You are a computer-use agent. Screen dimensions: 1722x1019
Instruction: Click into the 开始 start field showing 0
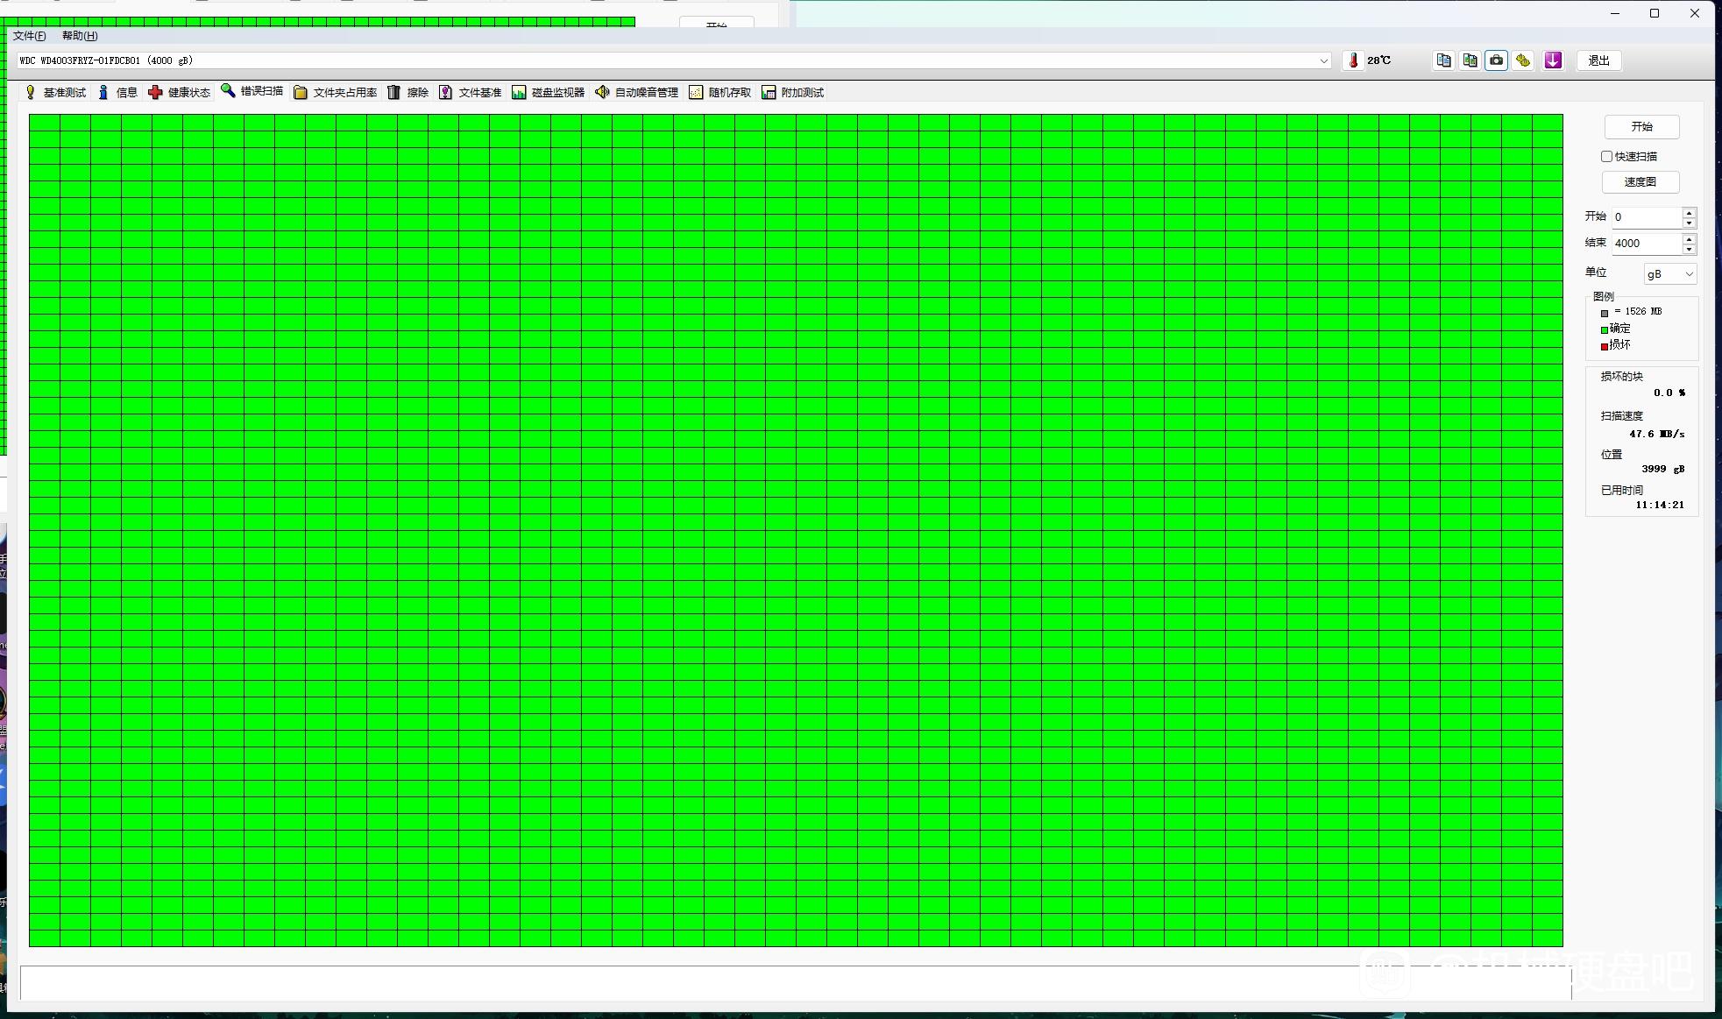click(1647, 217)
